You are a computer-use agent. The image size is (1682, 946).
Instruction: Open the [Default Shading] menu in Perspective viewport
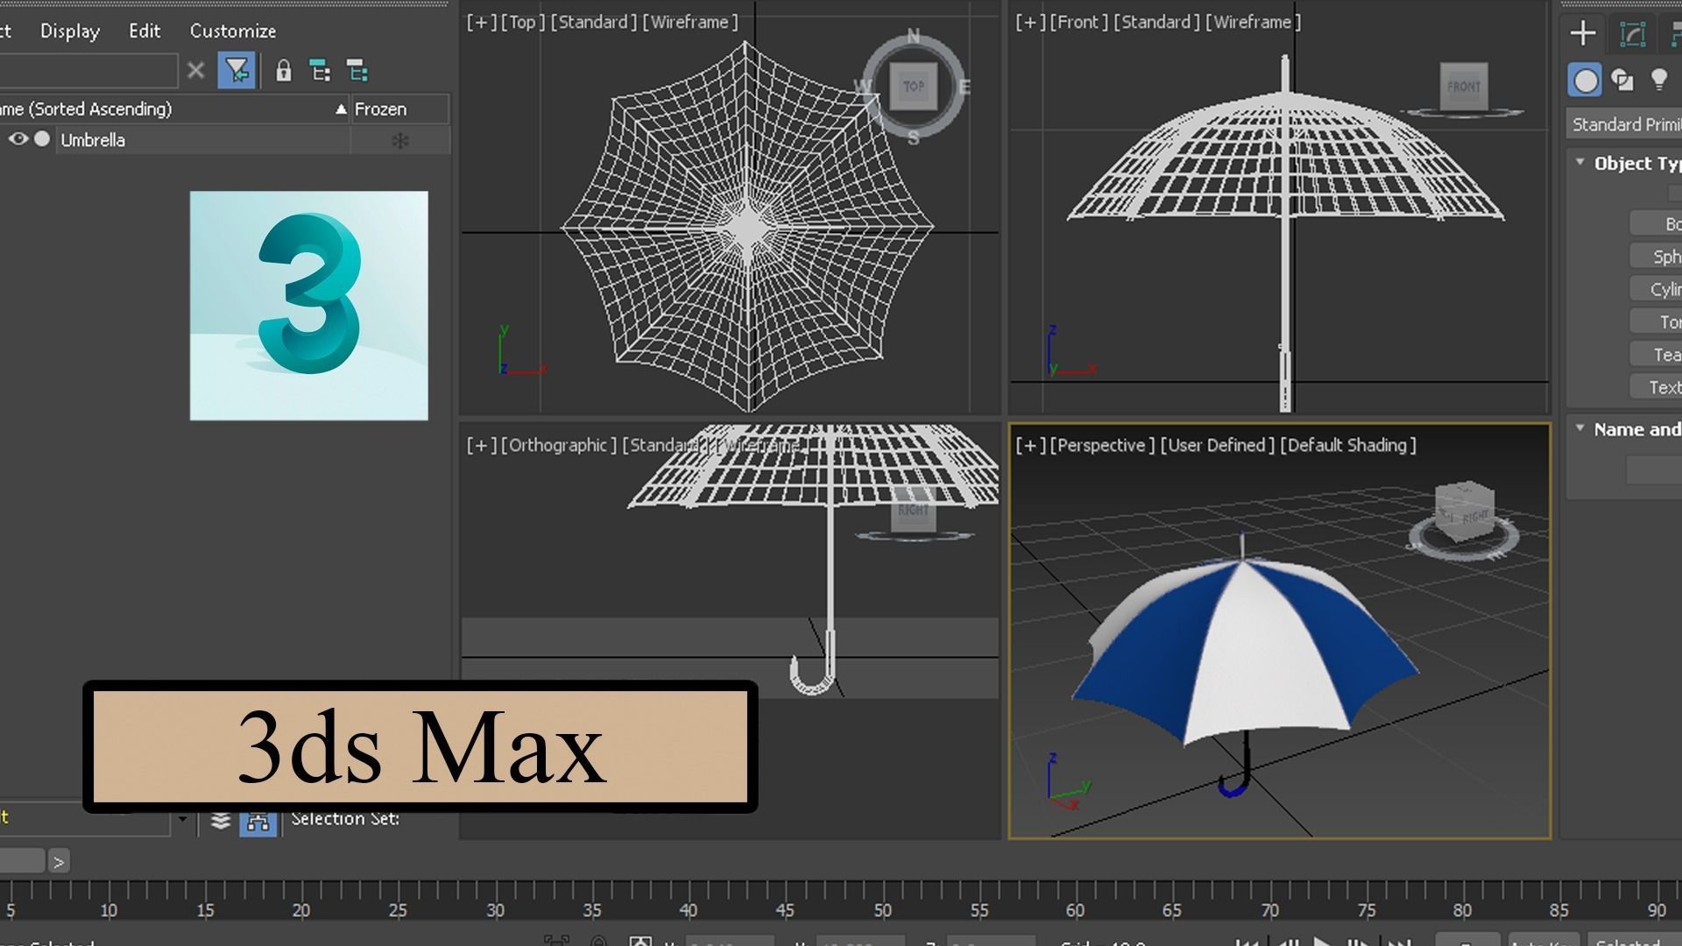coord(1348,445)
